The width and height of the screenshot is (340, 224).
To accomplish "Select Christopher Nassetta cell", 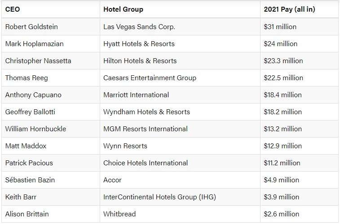I will 51,61.
